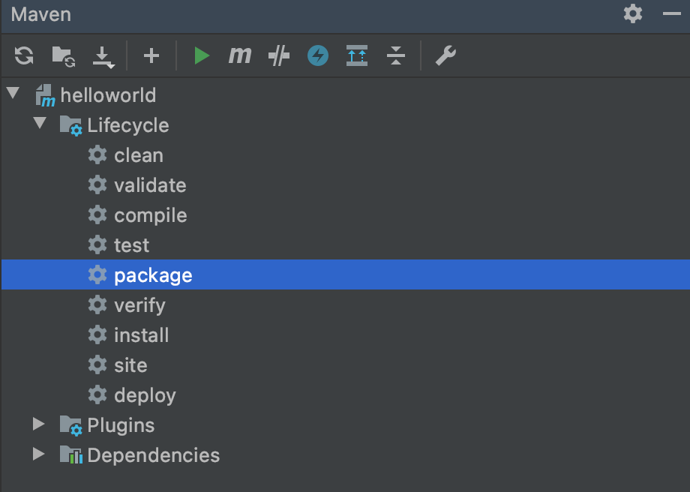Click the gear icon beside clean
Viewport: 690px width, 492px height.
(x=97, y=155)
